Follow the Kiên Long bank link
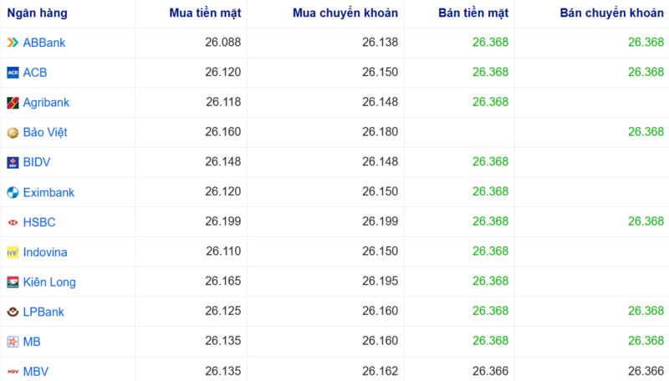This screenshot has height=381, width=669. click(49, 282)
